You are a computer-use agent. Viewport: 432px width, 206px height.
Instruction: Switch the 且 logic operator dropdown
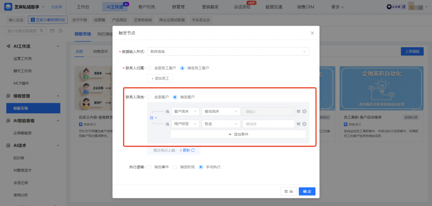point(154,118)
